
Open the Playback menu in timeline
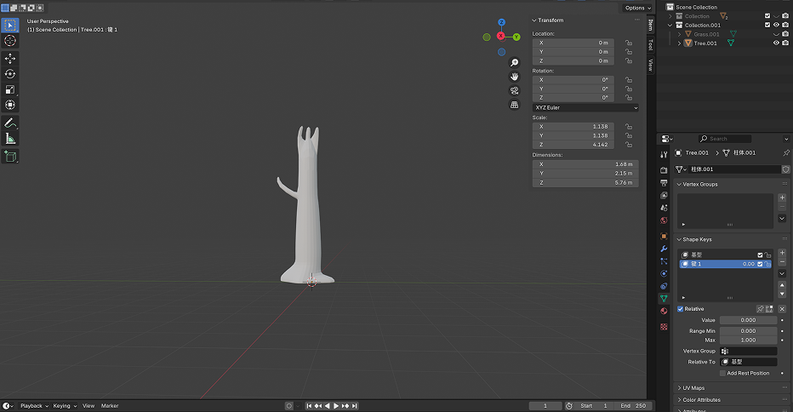(34, 406)
